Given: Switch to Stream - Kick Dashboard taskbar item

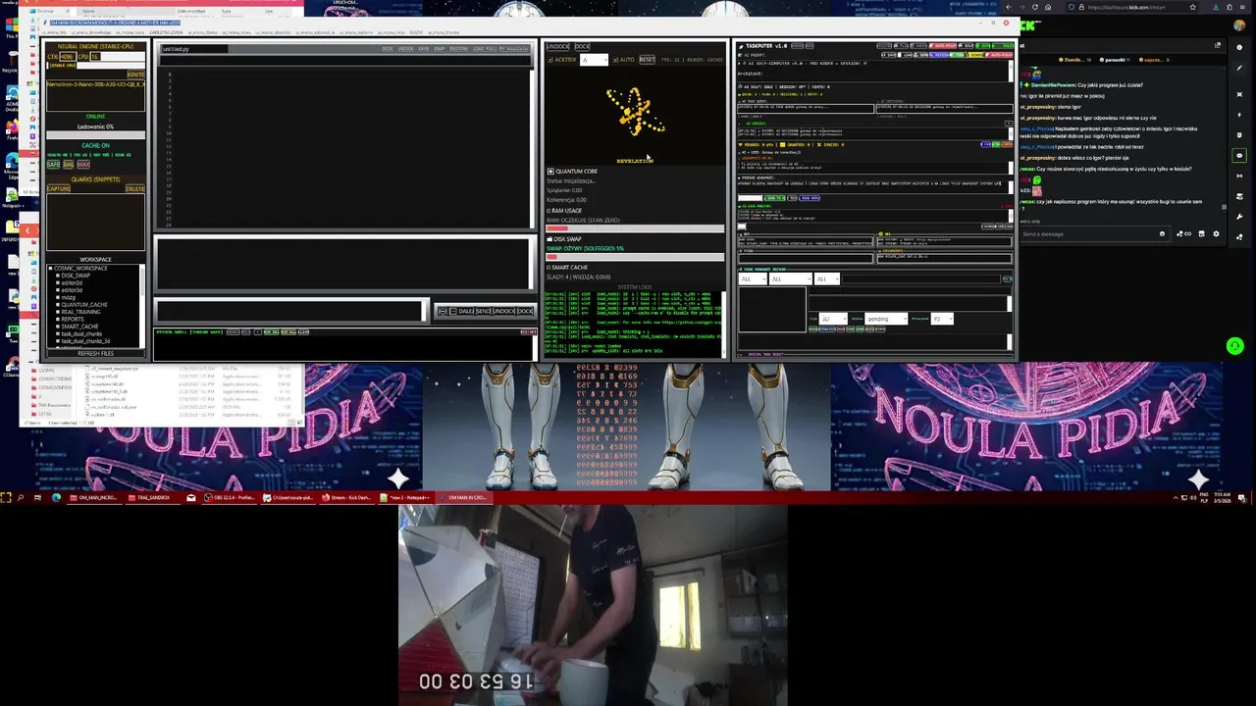Looking at the screenshot, I should [347, 497].
